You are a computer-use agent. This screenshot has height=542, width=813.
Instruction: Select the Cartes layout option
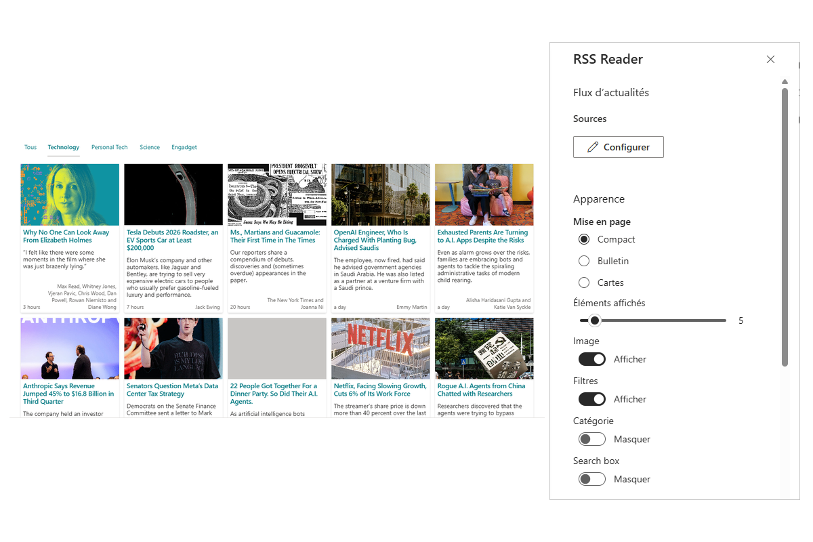click(584, 283)
